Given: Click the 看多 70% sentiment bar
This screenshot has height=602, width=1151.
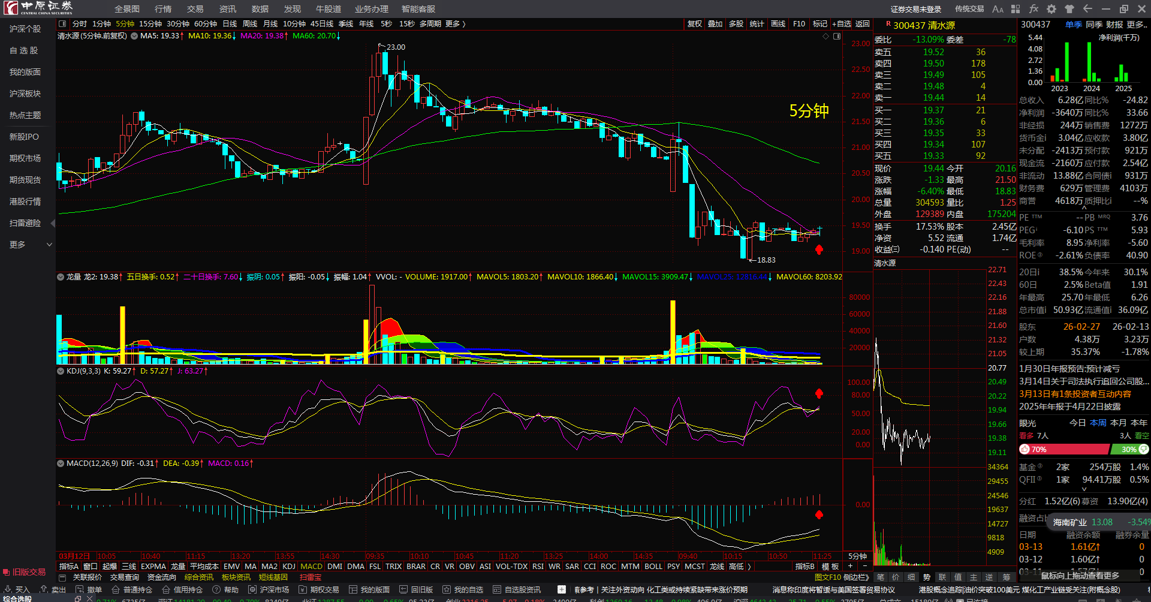Looking at the screenshot, I should point(1064,449).
